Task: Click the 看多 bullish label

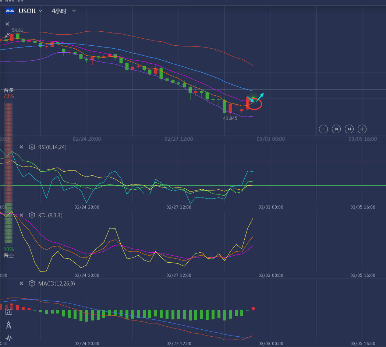Action: click(x=8, y=90)
